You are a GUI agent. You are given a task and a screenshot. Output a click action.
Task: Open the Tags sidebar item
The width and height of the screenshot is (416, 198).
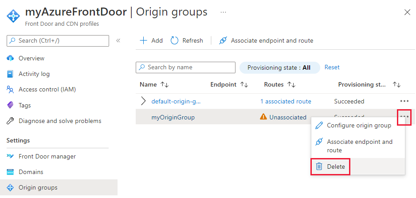[x=25, y=105]
